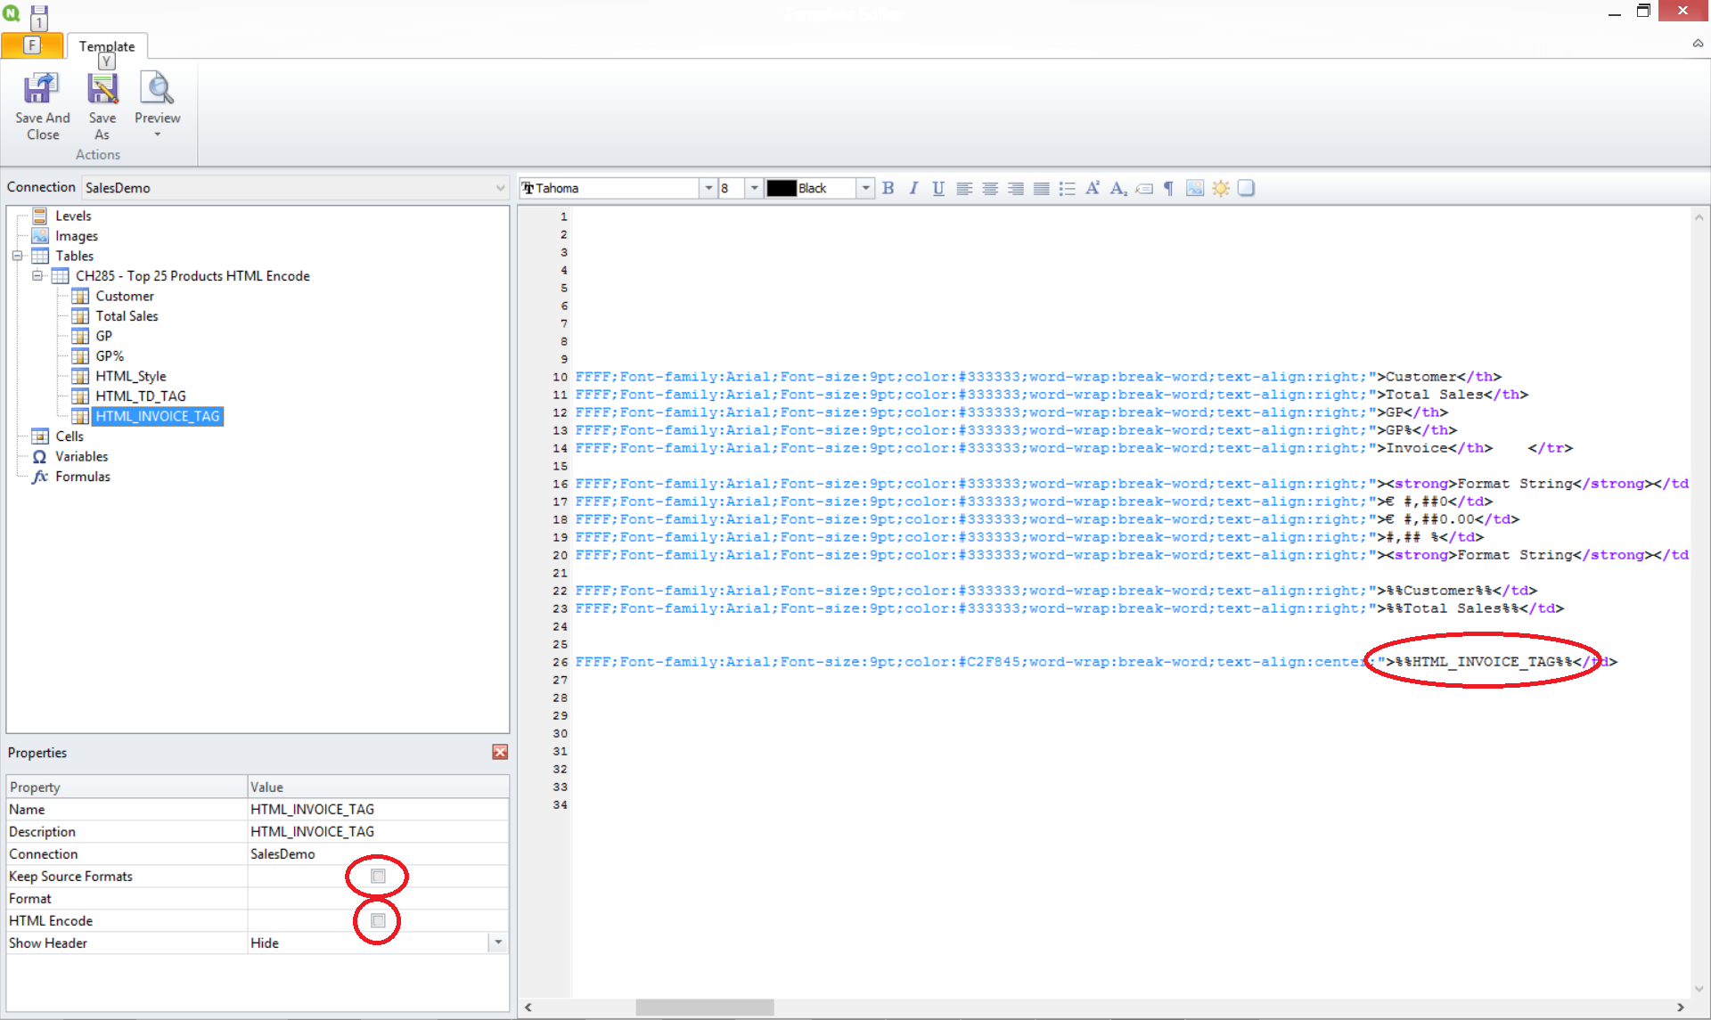Toggle underline formatting
Image resolution: width=1711 pixels, height=1020 pixels.
click(x=938, y=188)
